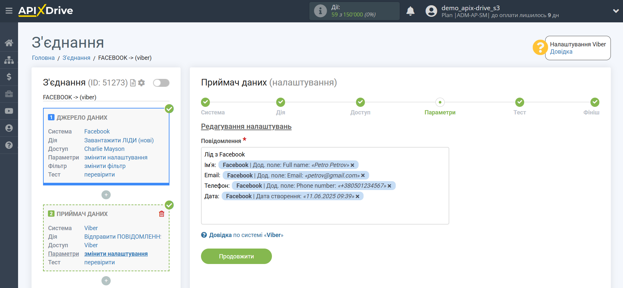The width and height of the screenshot is (623, 288).
Task: Go to Дія step
Action: pos(280,102)
